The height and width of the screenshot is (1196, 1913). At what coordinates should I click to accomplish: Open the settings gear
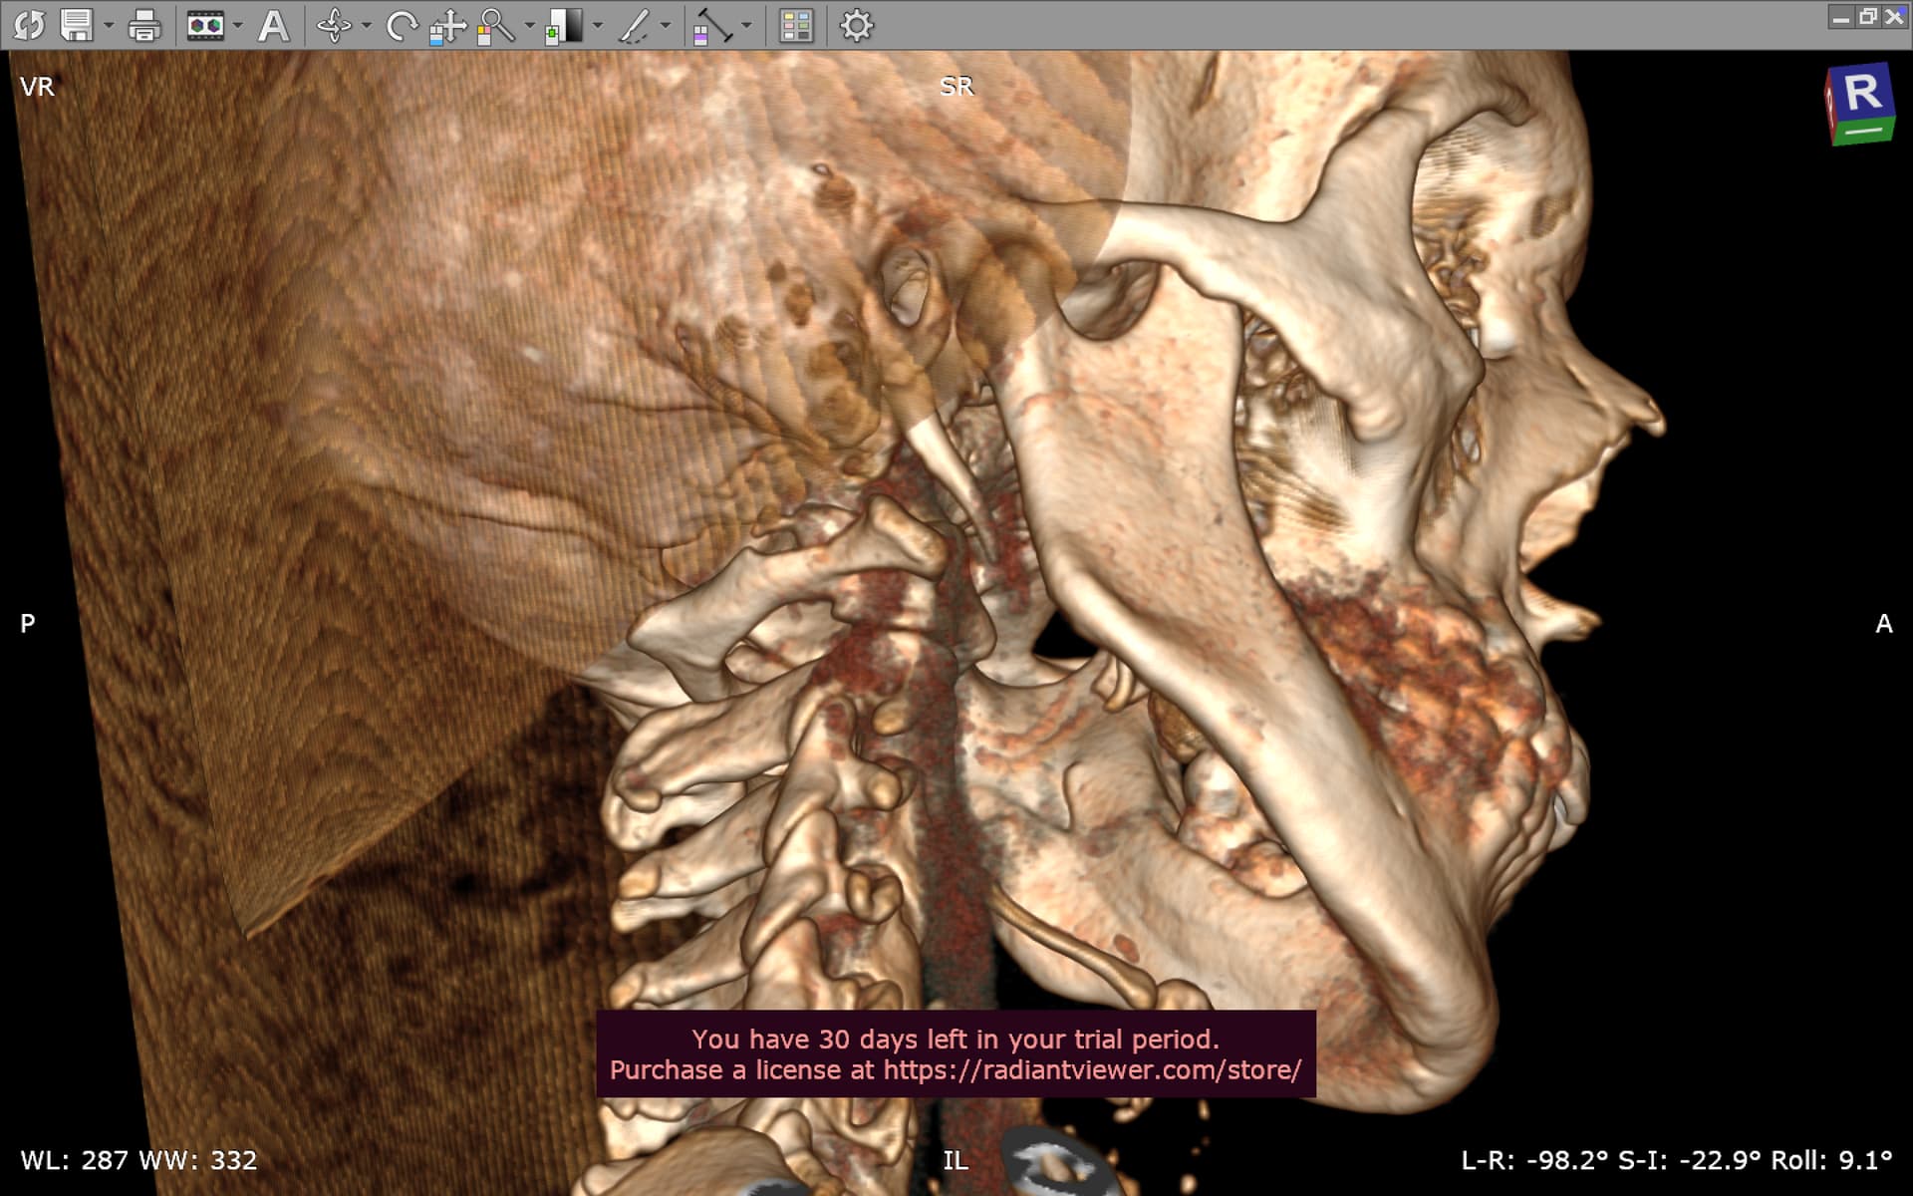click(856, 25)
